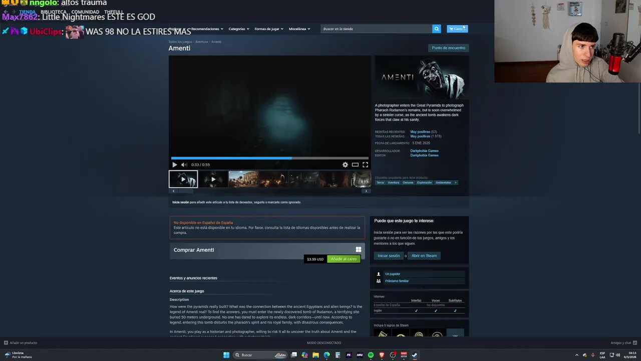Expand more tags plus button
The width and height of the screenshot is (641, 361).
(455, 183)
